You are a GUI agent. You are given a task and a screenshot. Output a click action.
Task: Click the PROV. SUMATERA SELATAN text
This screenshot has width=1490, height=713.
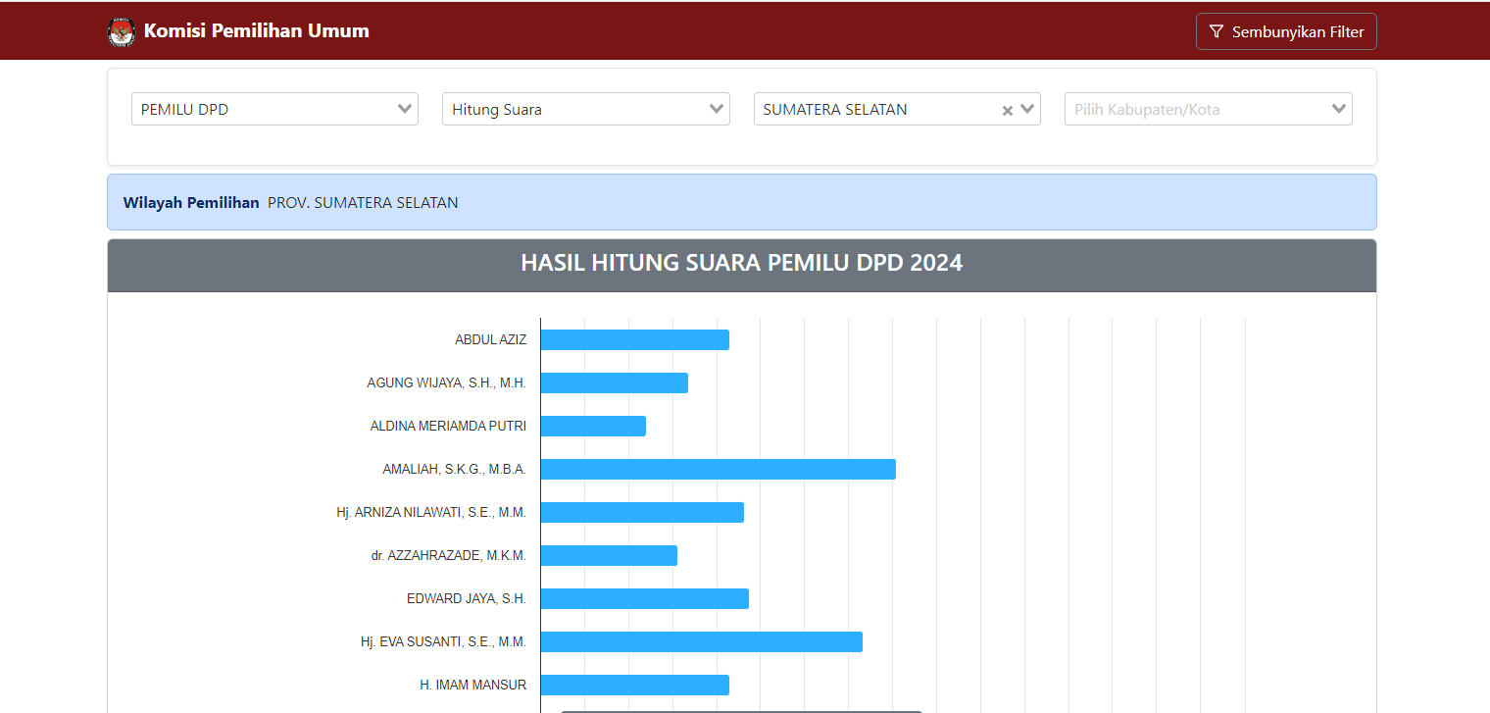tap(363, 203)
